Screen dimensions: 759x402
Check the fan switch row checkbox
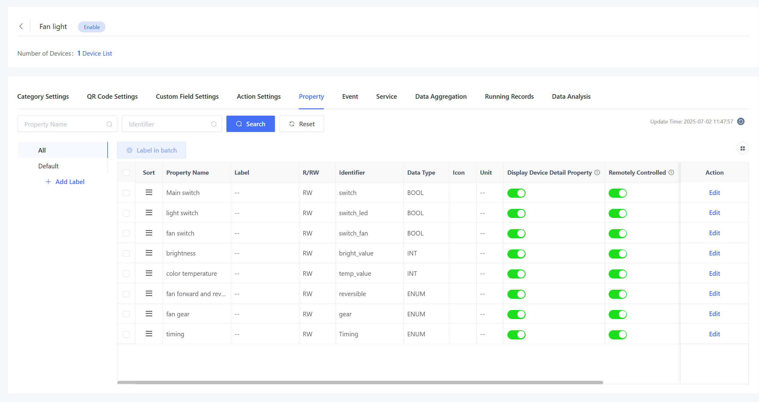(126, 233)
